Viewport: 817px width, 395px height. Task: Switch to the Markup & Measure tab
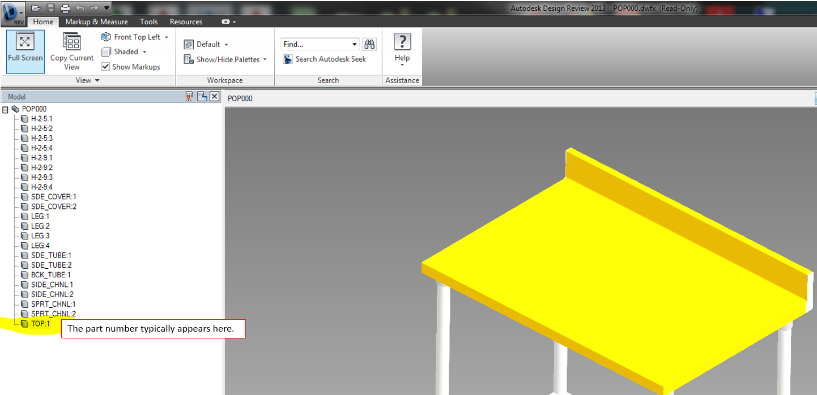(96, 22)
